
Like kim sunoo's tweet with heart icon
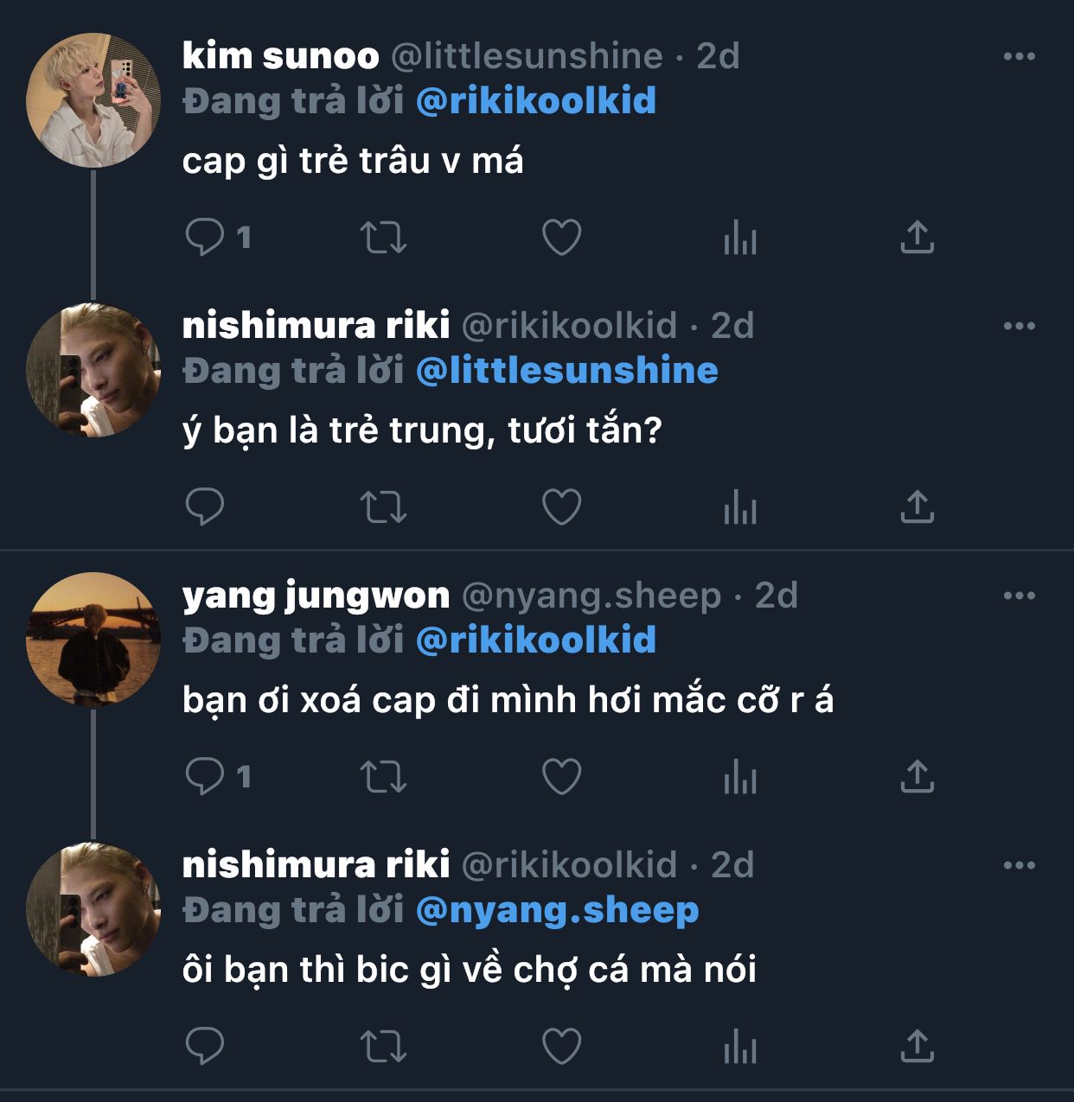tap(561, 237)
